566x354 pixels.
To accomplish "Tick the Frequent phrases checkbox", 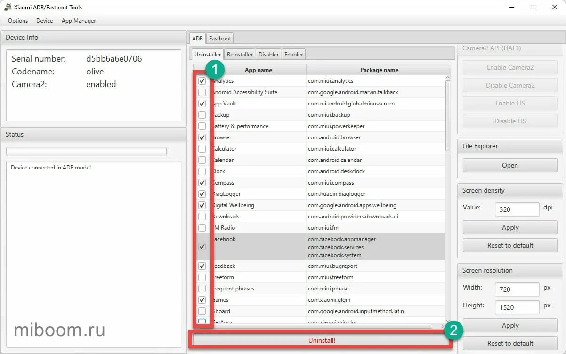I will tap(202, 289).
